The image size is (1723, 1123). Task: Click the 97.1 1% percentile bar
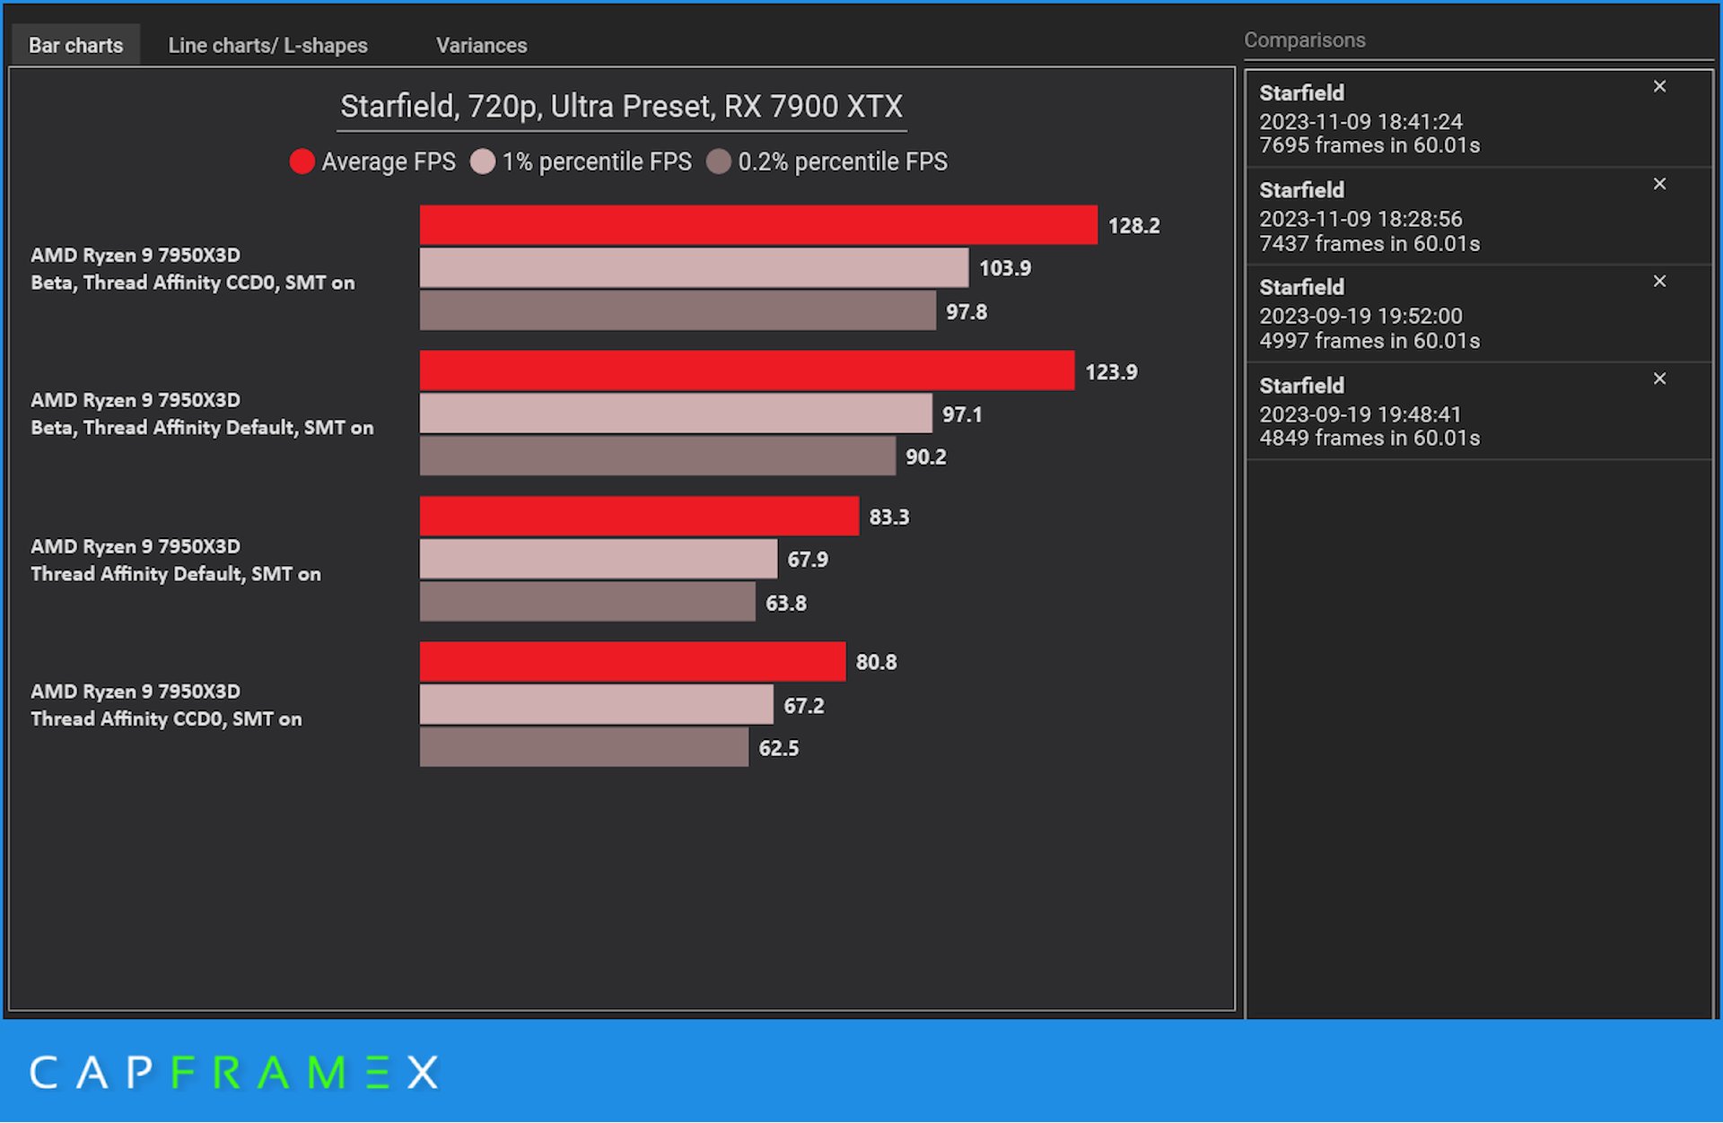pyautogui.click(x=676, y=414)
